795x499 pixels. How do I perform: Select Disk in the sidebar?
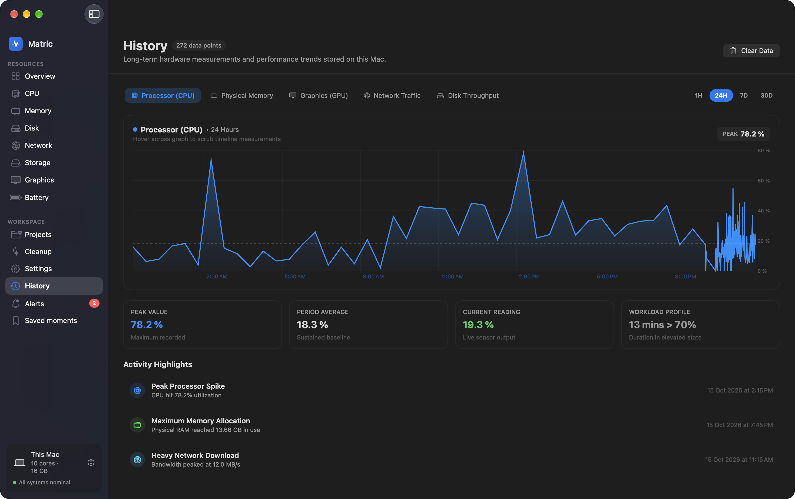[x=54, y=128]
